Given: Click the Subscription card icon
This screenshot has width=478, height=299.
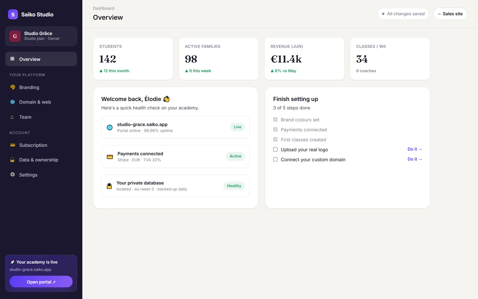Looking at the screenshot, I should point(13,145).
